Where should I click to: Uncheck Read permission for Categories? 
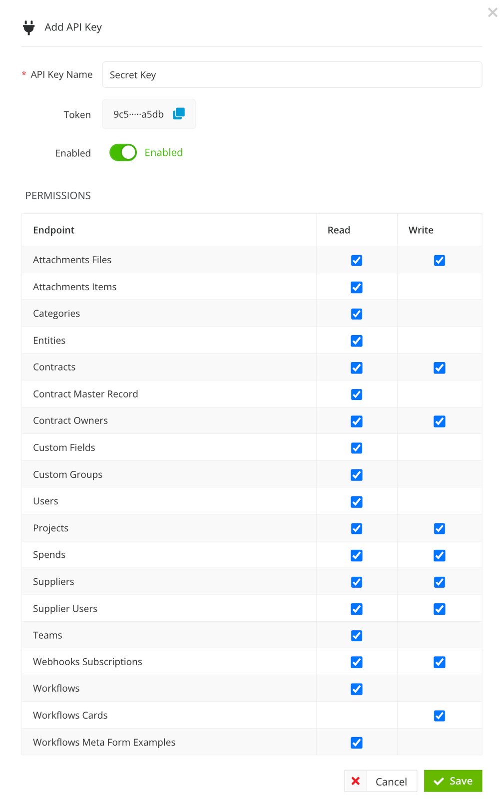(356, 314)
